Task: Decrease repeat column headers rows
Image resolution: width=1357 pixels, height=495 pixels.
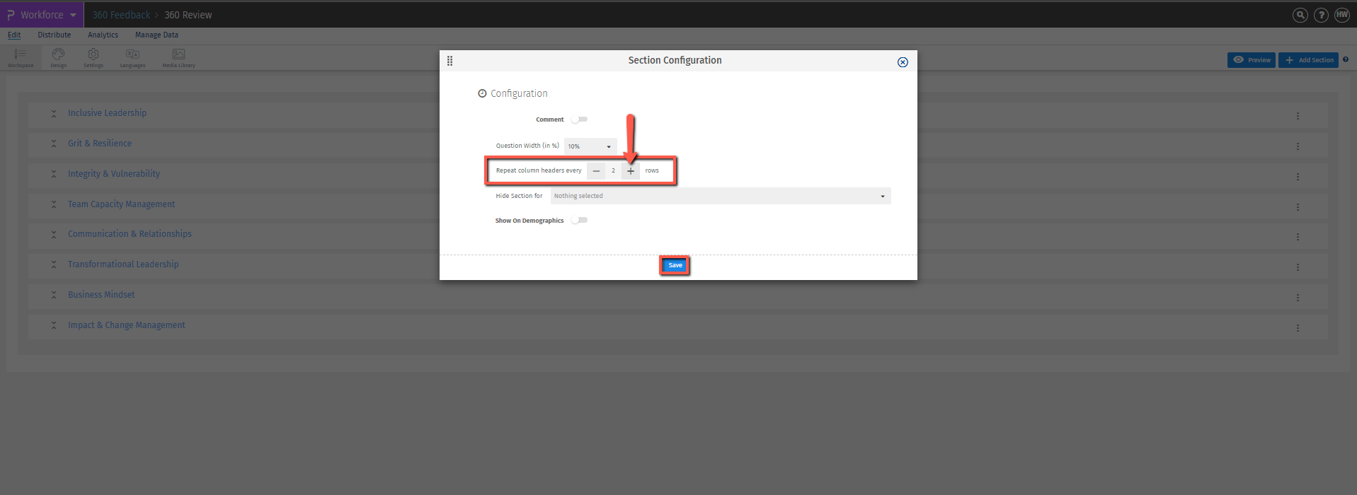Action: tap(596, 170)
